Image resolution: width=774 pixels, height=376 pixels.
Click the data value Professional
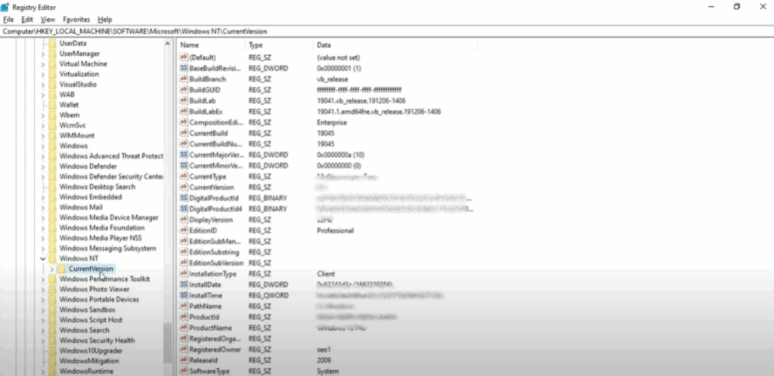tap(335, 230)
